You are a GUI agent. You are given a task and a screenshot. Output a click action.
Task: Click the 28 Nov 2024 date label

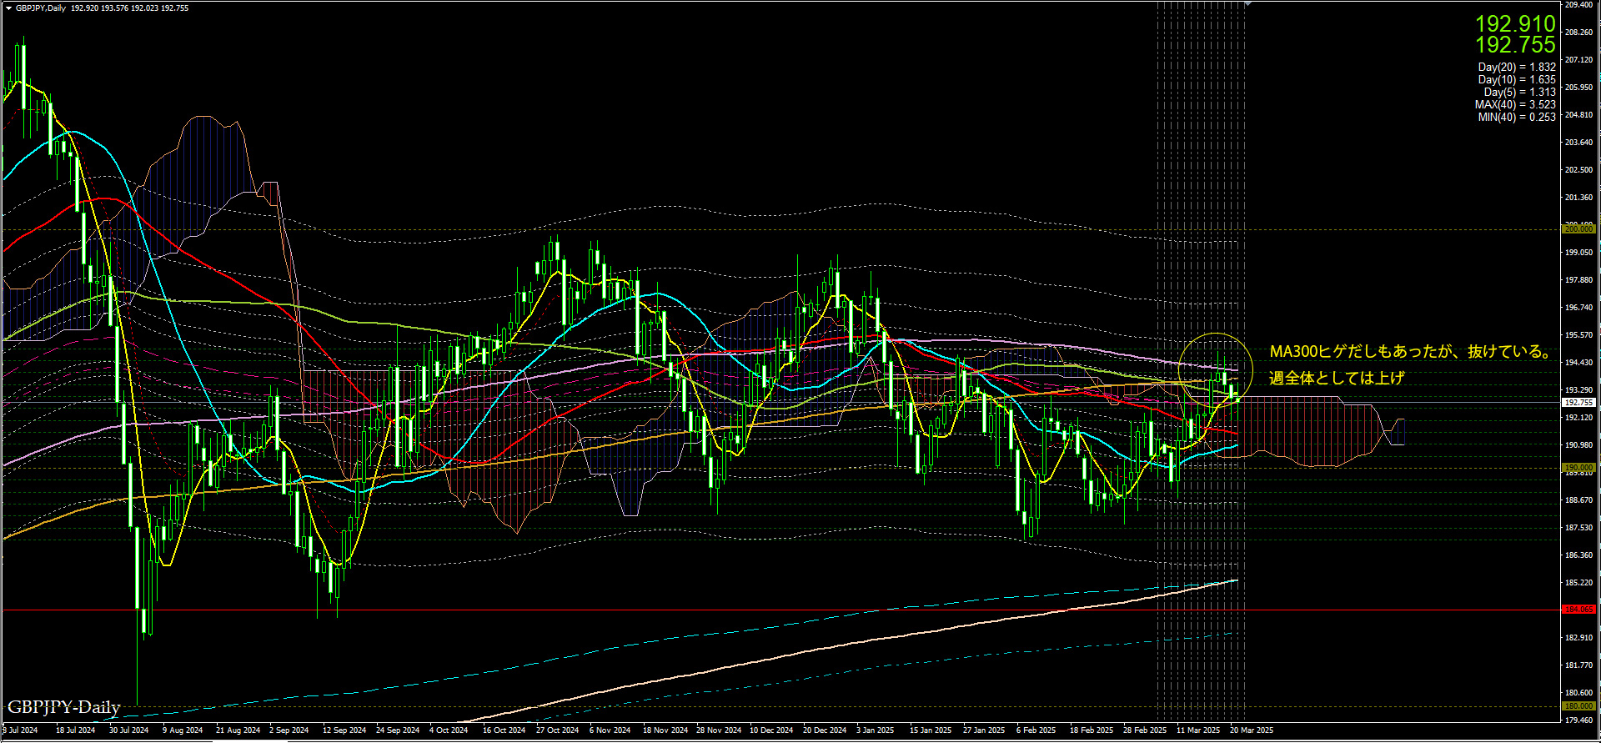718,730
